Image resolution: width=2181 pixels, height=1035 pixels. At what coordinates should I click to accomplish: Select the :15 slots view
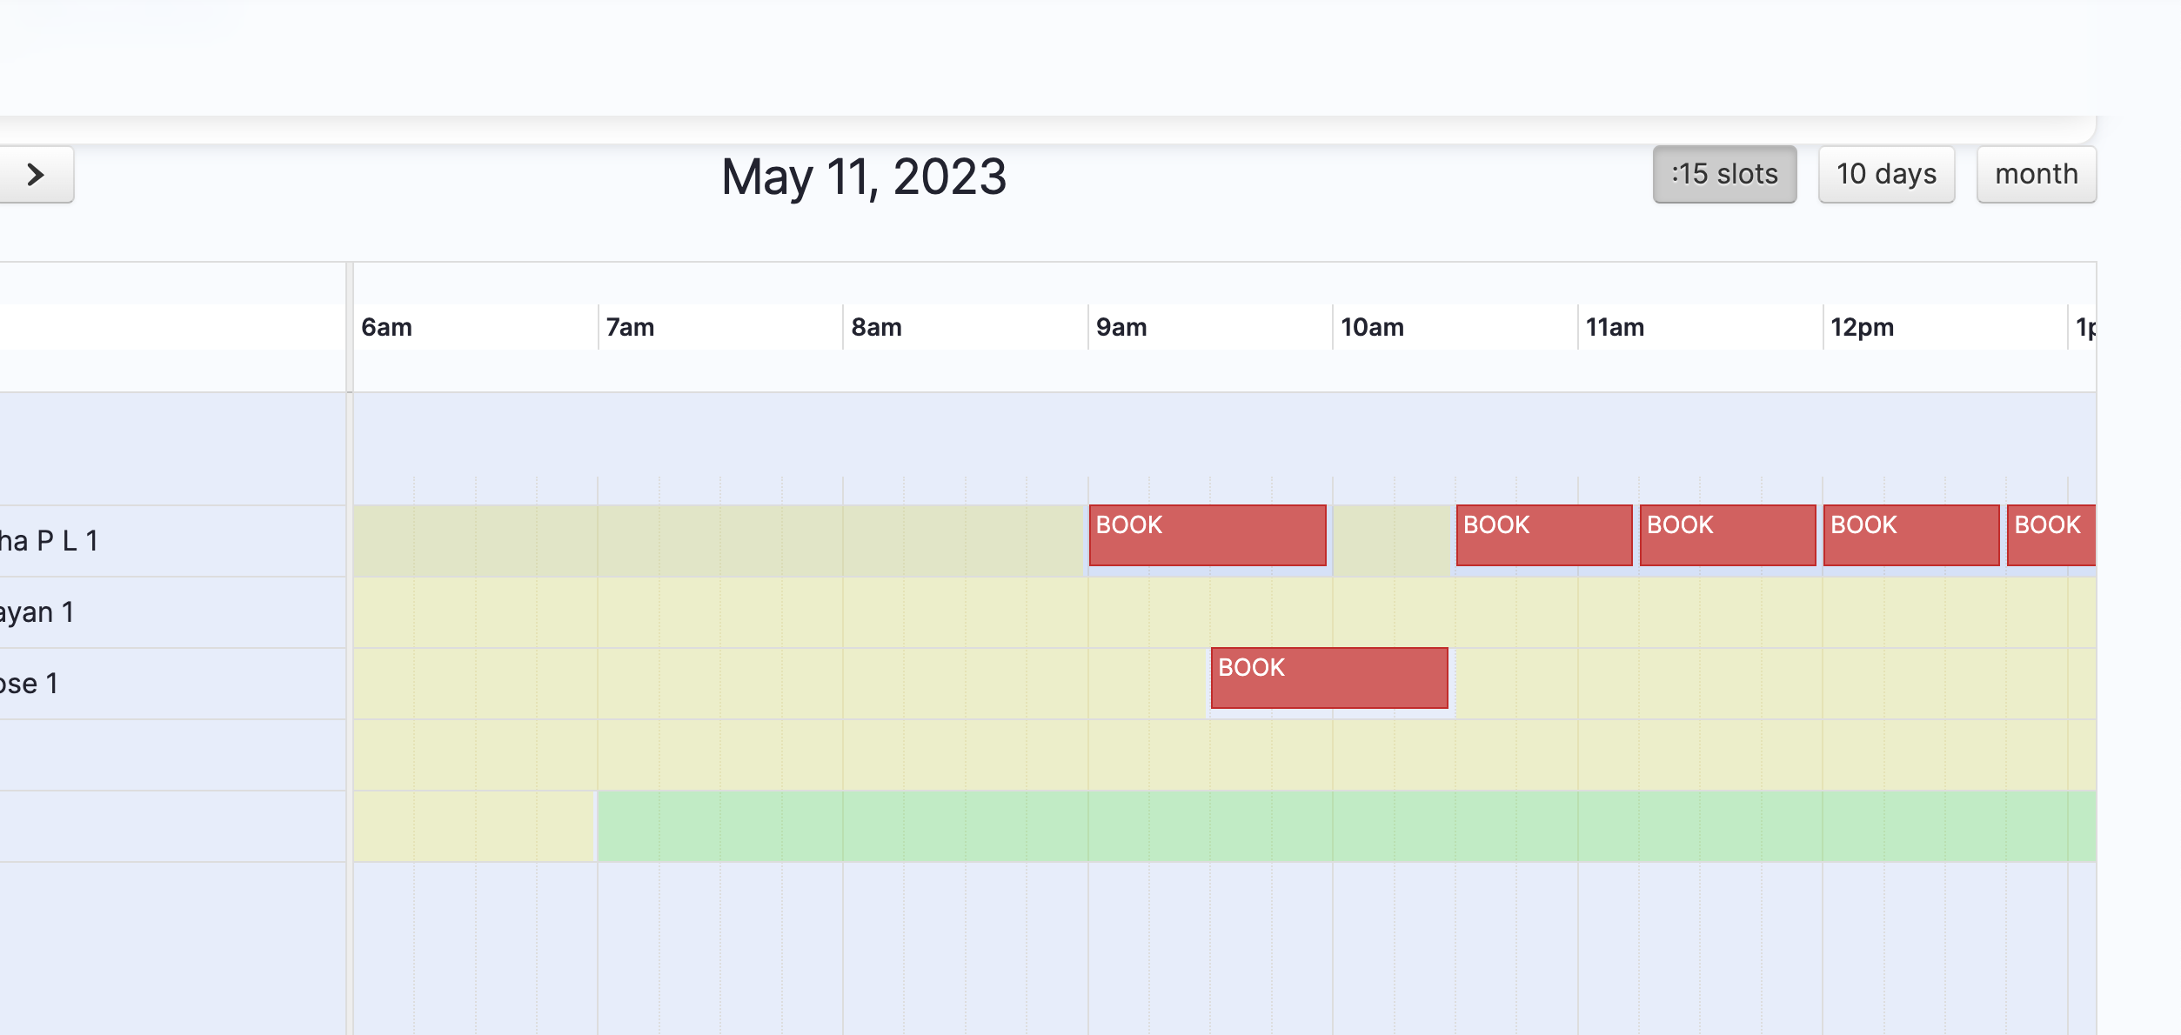coord(1723,175)
